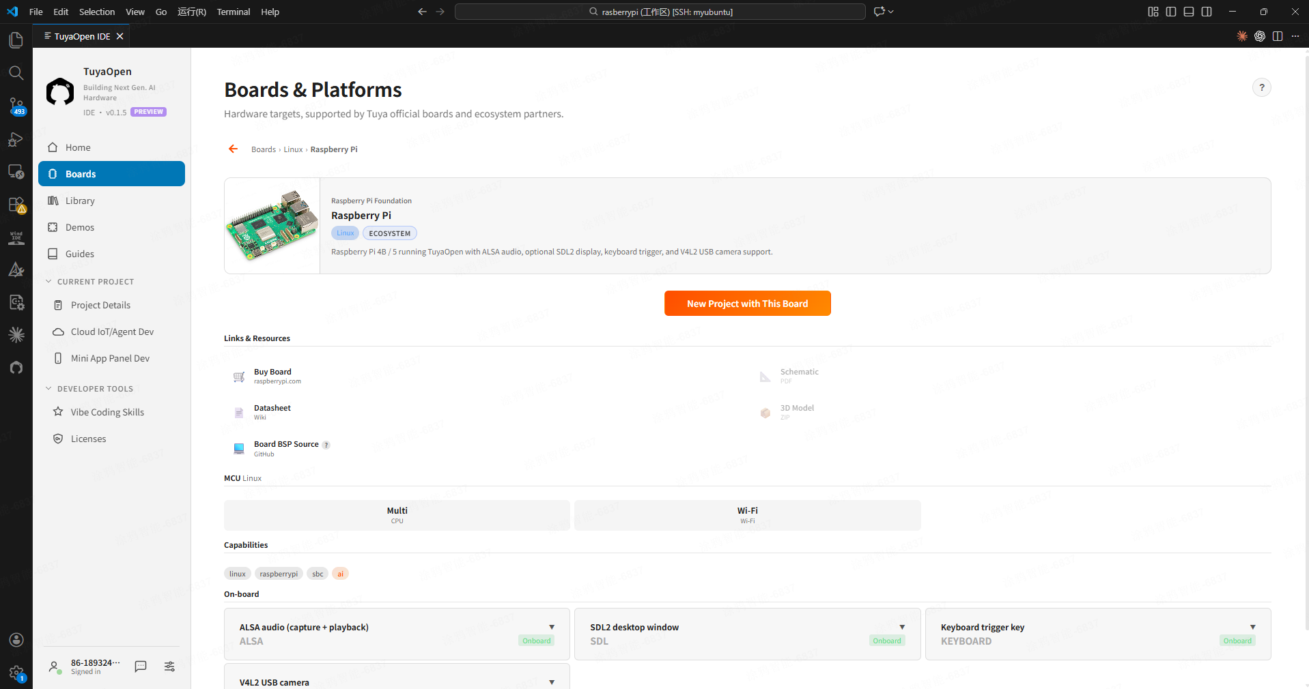Click the title bar search box
The image size is (1309, 689).
point(660,12)
